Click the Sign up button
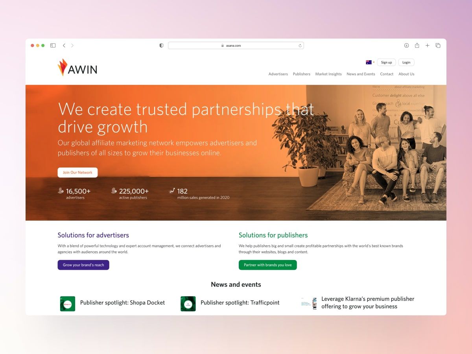472x354 pixels. coord(386,62)
